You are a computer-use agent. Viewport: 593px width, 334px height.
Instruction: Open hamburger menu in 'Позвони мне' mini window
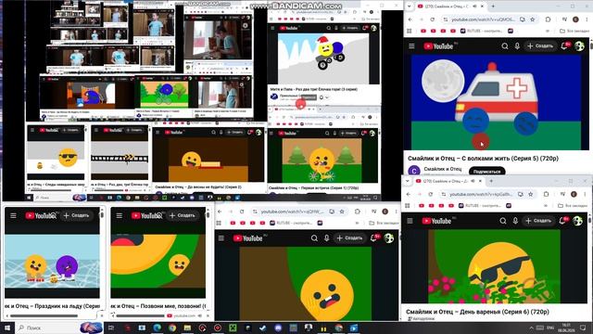pyautogui.click(x=120, y=215)
